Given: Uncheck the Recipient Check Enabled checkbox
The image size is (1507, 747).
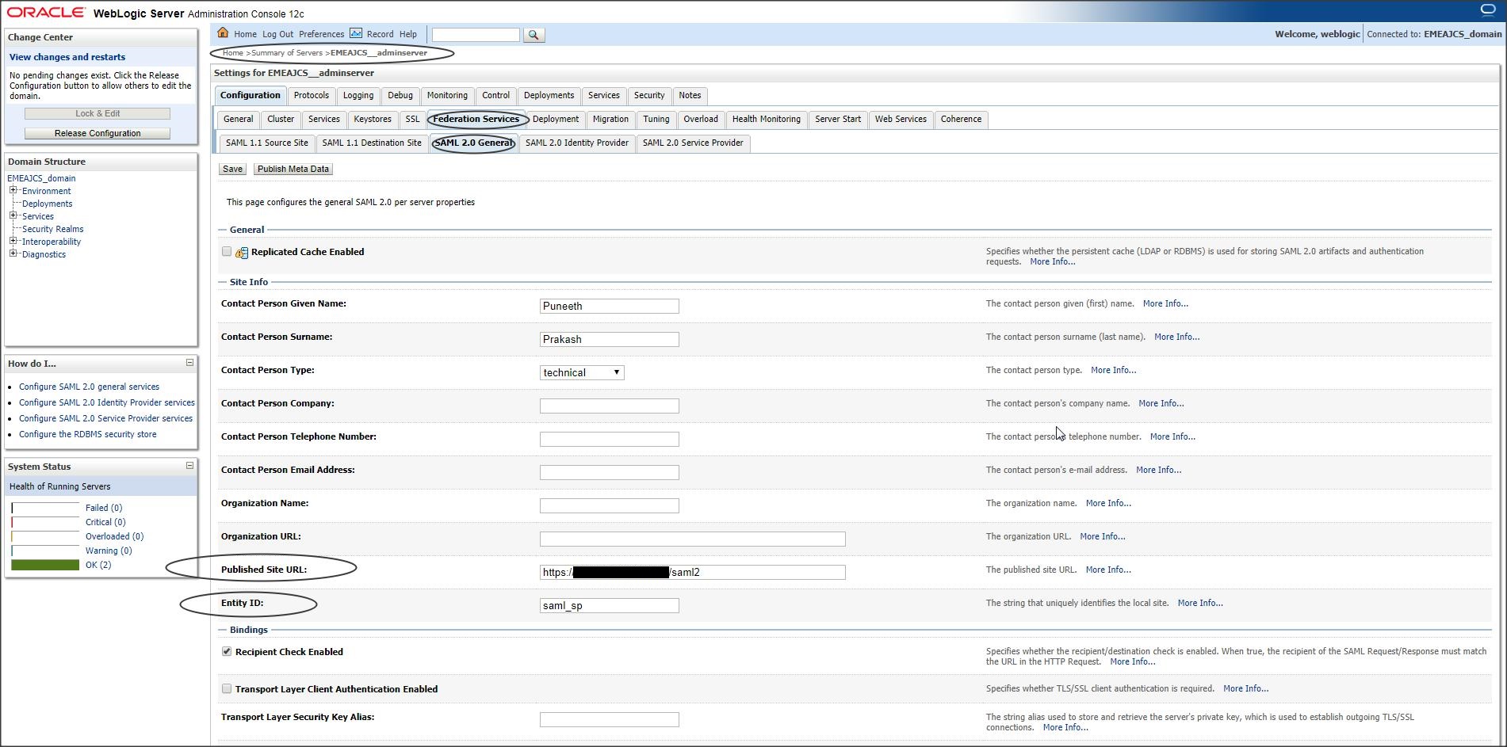Looking at the screenshot, I should tap(227, 651).
